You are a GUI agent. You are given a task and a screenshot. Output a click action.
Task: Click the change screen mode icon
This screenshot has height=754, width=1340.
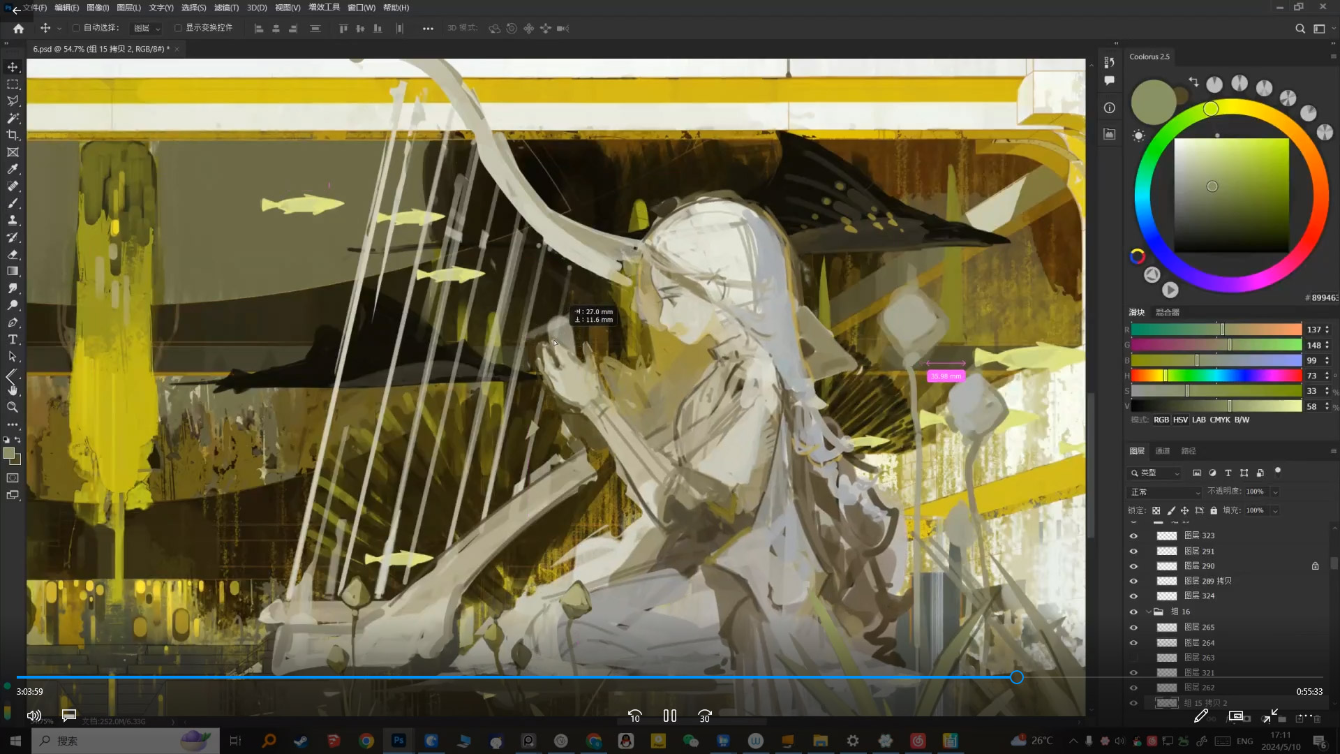coord(13,495)
